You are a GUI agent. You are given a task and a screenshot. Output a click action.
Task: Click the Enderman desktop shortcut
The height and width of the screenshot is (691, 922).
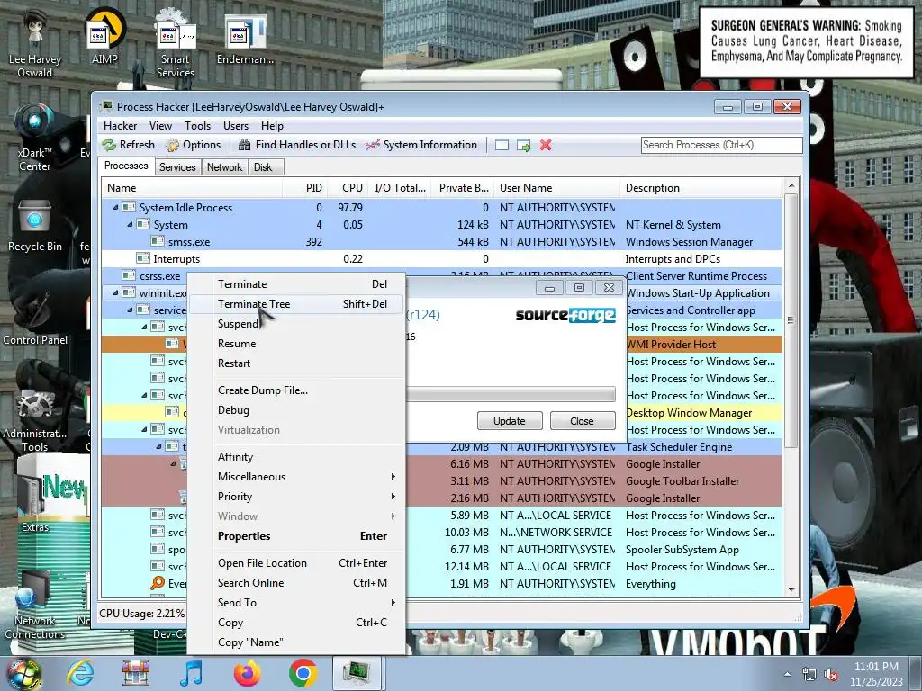coord(245,38)
